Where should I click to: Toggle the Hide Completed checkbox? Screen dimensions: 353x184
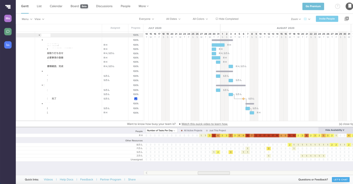pos(217,19)
